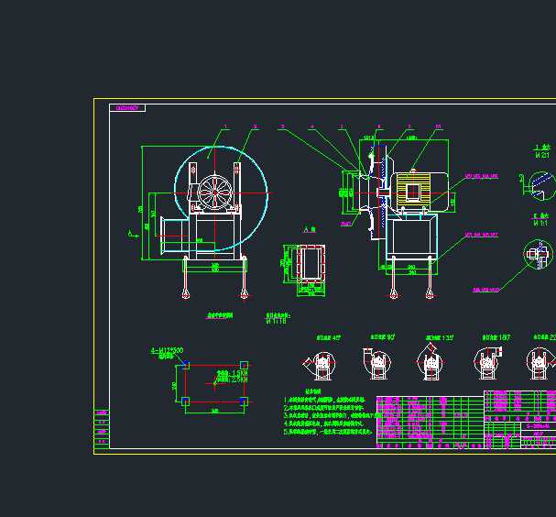Image resolution: width=556 pixels, height=517 pixels.
Task: Click the magenta drawing number label at top-left
Action: (128, 108)
